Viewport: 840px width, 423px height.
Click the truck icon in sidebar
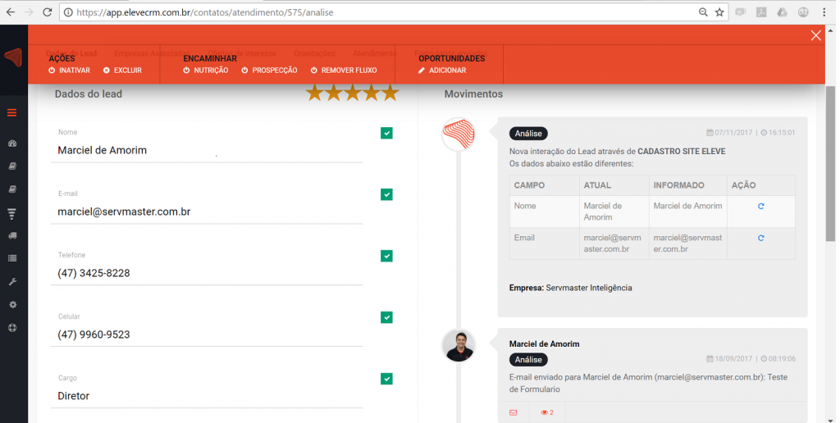pos(12,235)
